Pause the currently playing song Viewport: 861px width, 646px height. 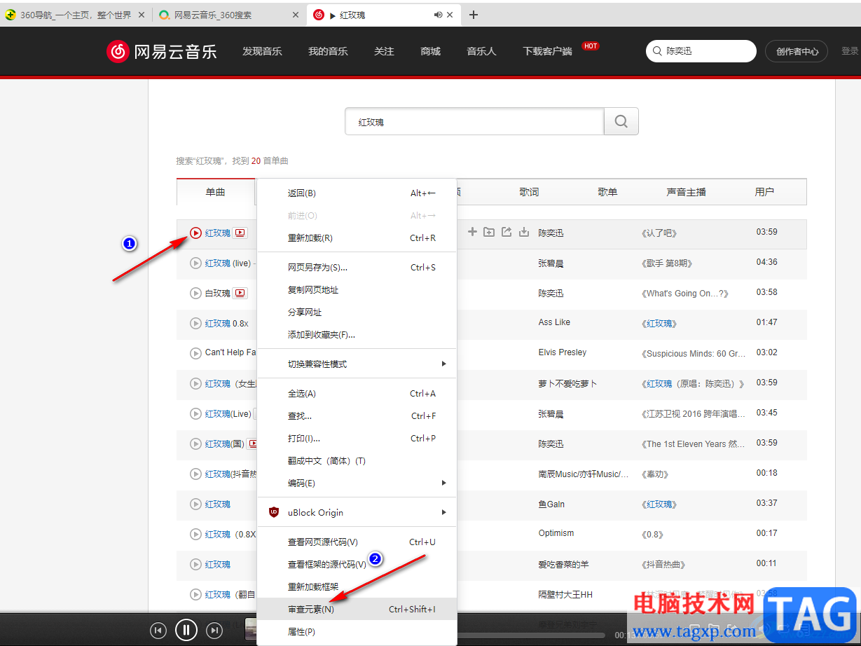186,630
